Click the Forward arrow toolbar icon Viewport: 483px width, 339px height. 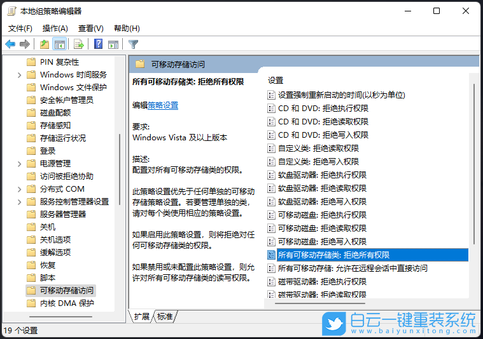pyautogui.click(x=25, y=44)
